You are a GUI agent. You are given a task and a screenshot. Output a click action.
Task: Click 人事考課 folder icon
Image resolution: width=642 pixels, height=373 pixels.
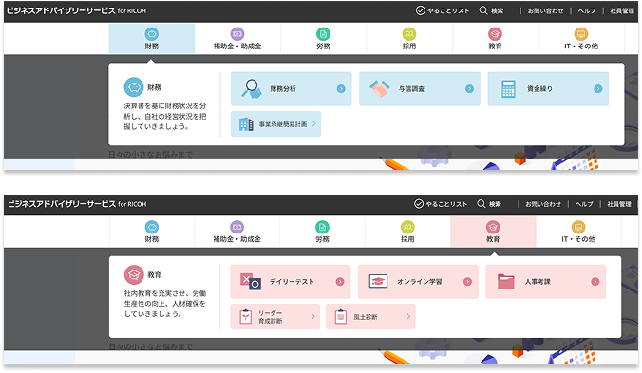tap(505, 281)
